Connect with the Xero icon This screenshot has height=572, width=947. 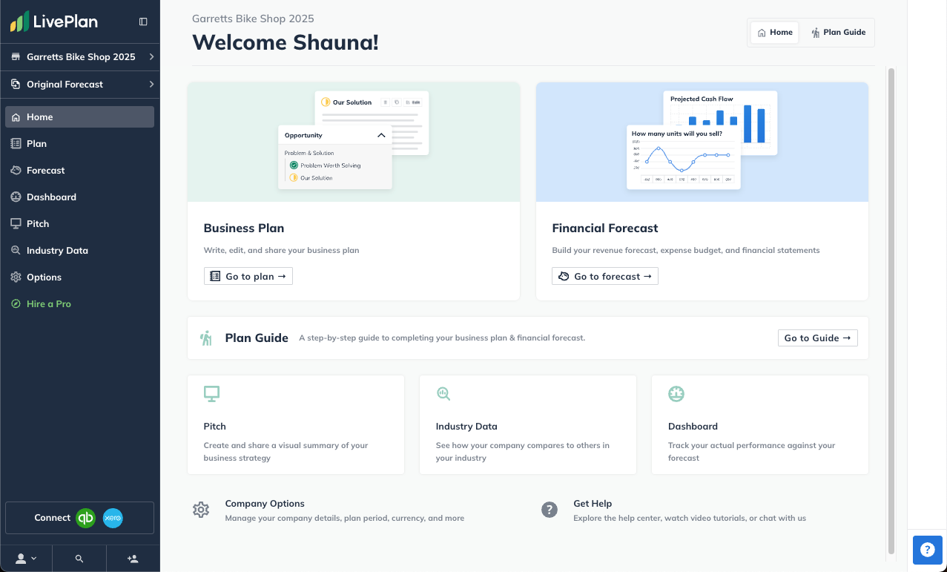pyautogui.click(x=112, y=517)
